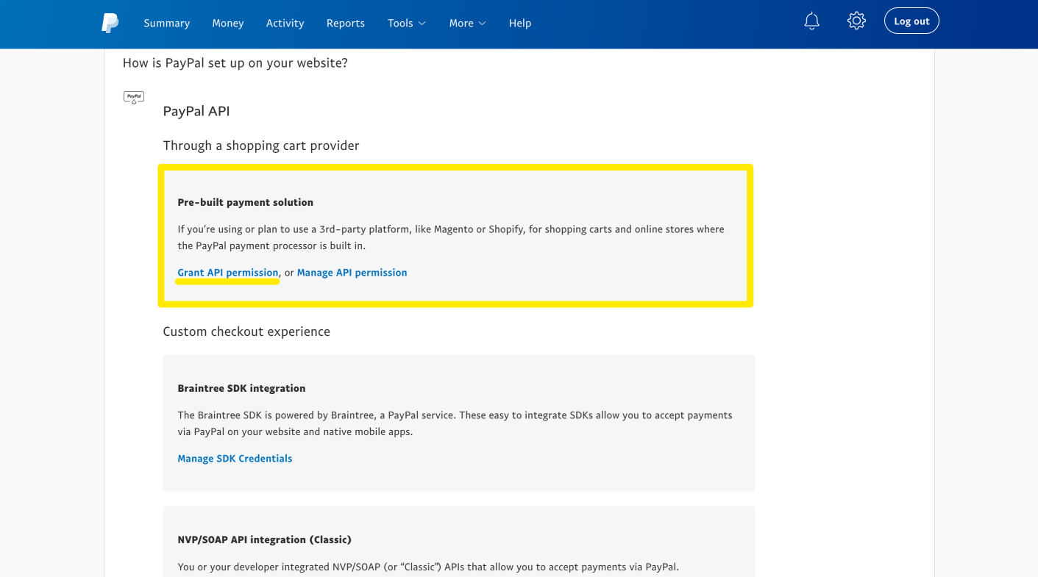Click 'Custom checkout experience' heading
Image resolution: width=1038 pixels, height=577 pixels.
246,331
